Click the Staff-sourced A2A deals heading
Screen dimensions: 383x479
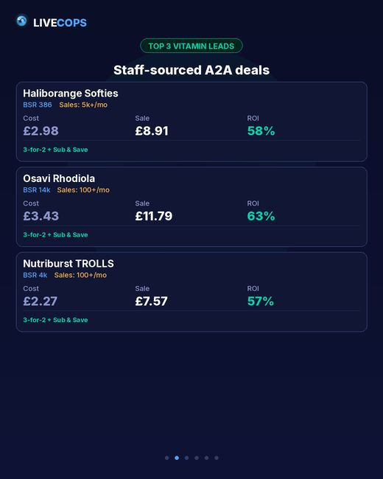(x=191, y=70)
